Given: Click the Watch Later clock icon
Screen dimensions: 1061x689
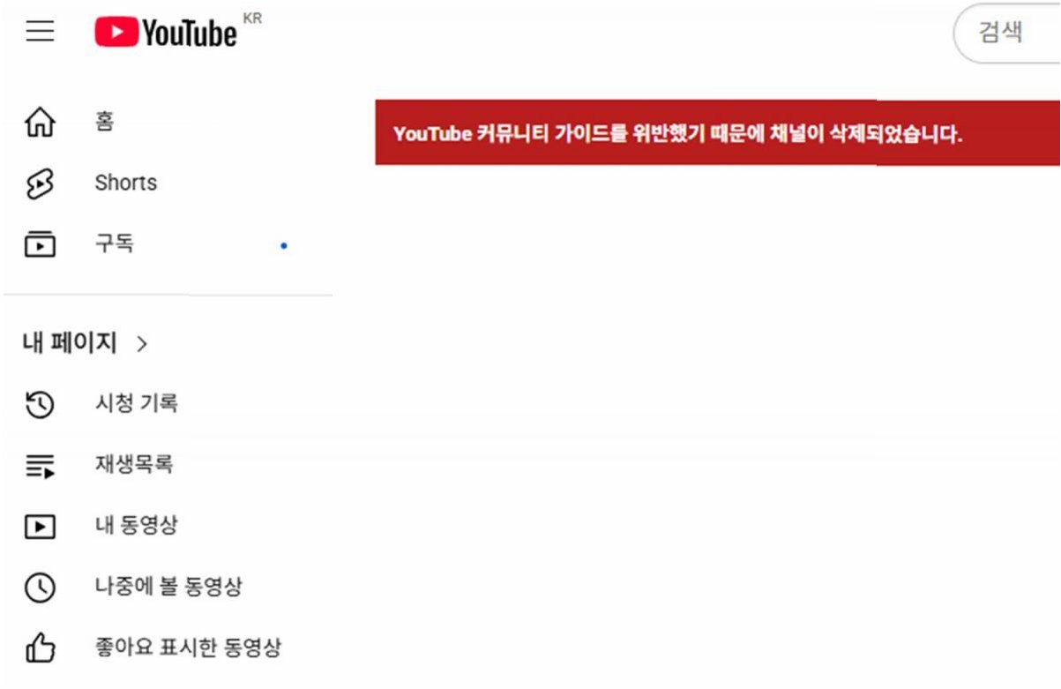Looking at the screenshot, I should tap(40, 588).
